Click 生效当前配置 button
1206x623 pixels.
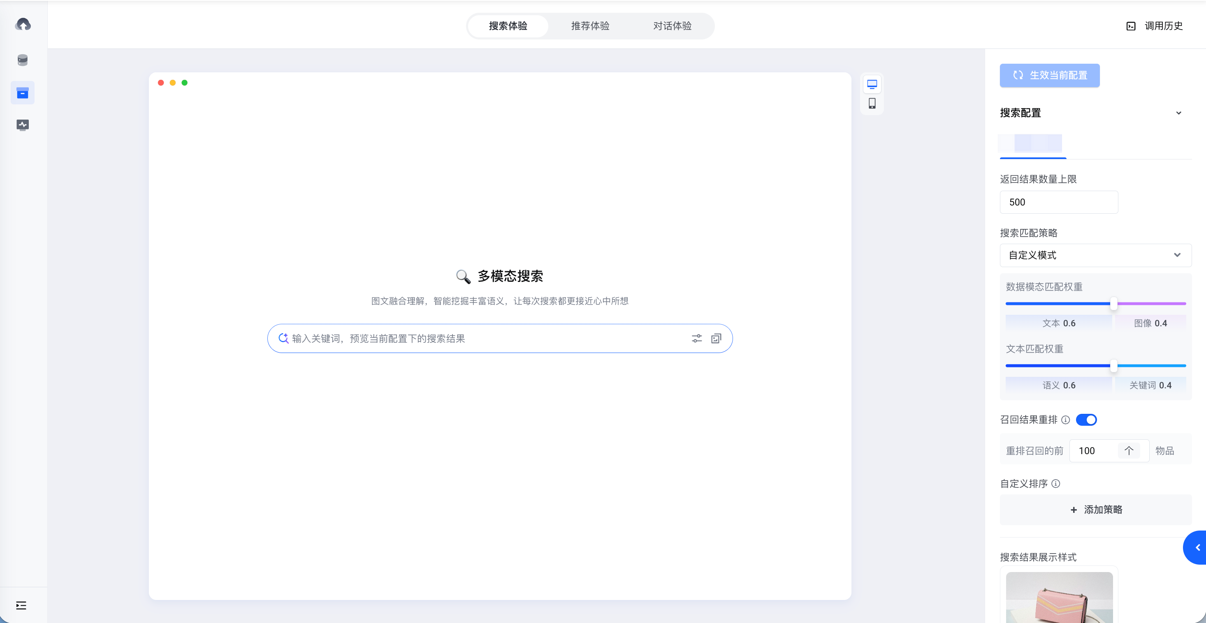tap(1049, 75)
